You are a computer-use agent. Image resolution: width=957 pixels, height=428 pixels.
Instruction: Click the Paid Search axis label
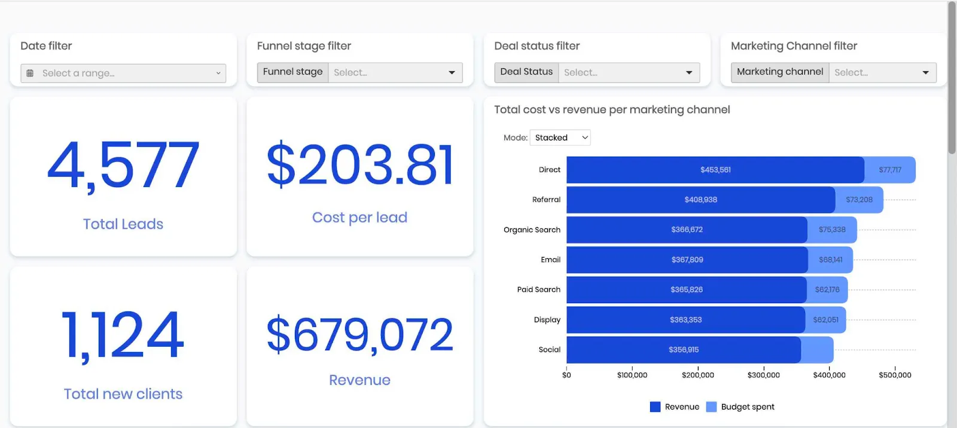[x=539, y=289]
